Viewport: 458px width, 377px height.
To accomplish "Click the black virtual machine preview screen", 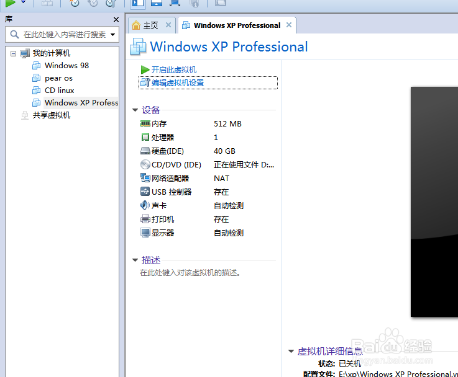I will point(434,202).
